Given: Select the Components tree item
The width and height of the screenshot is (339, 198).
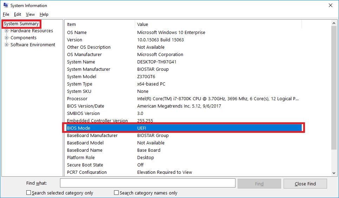Looking at the screenshot, I should 24,37.
